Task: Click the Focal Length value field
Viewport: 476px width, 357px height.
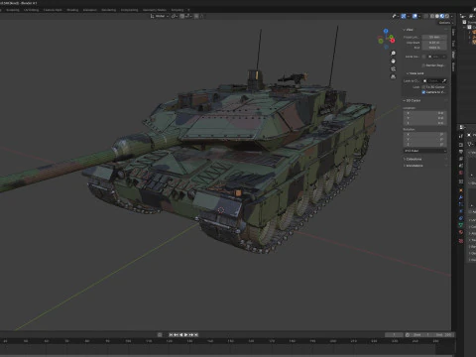Action: coord(434,37)
